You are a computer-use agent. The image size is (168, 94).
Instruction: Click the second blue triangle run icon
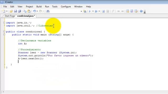coord(96,11)
